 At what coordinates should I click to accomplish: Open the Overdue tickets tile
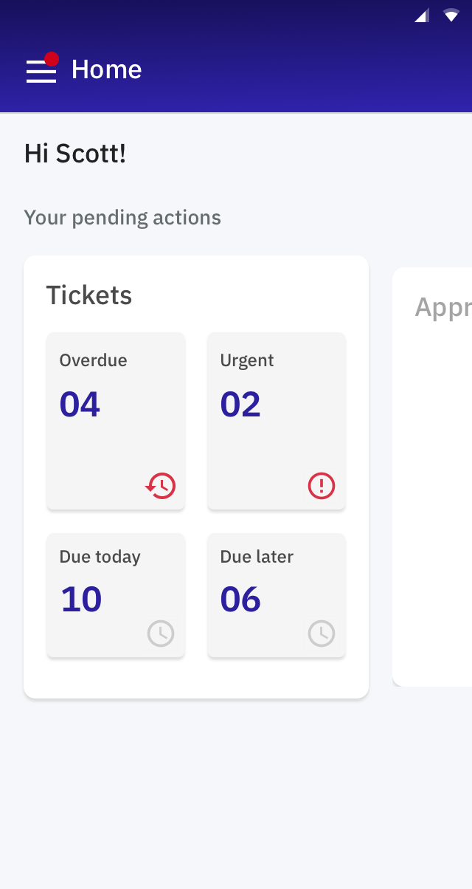pyautogui.click(x=116, y=421)
